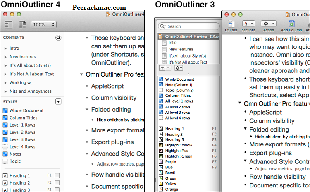310x192 pixels.
Task: Apply Bondi text style
Action: 170,173
